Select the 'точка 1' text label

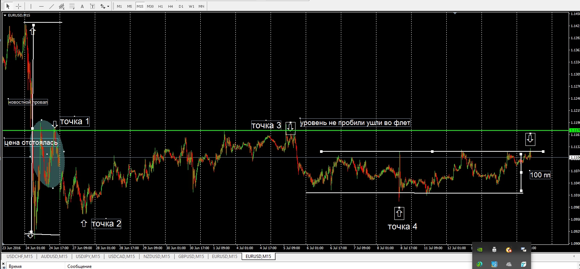click(x=74, y=121)
